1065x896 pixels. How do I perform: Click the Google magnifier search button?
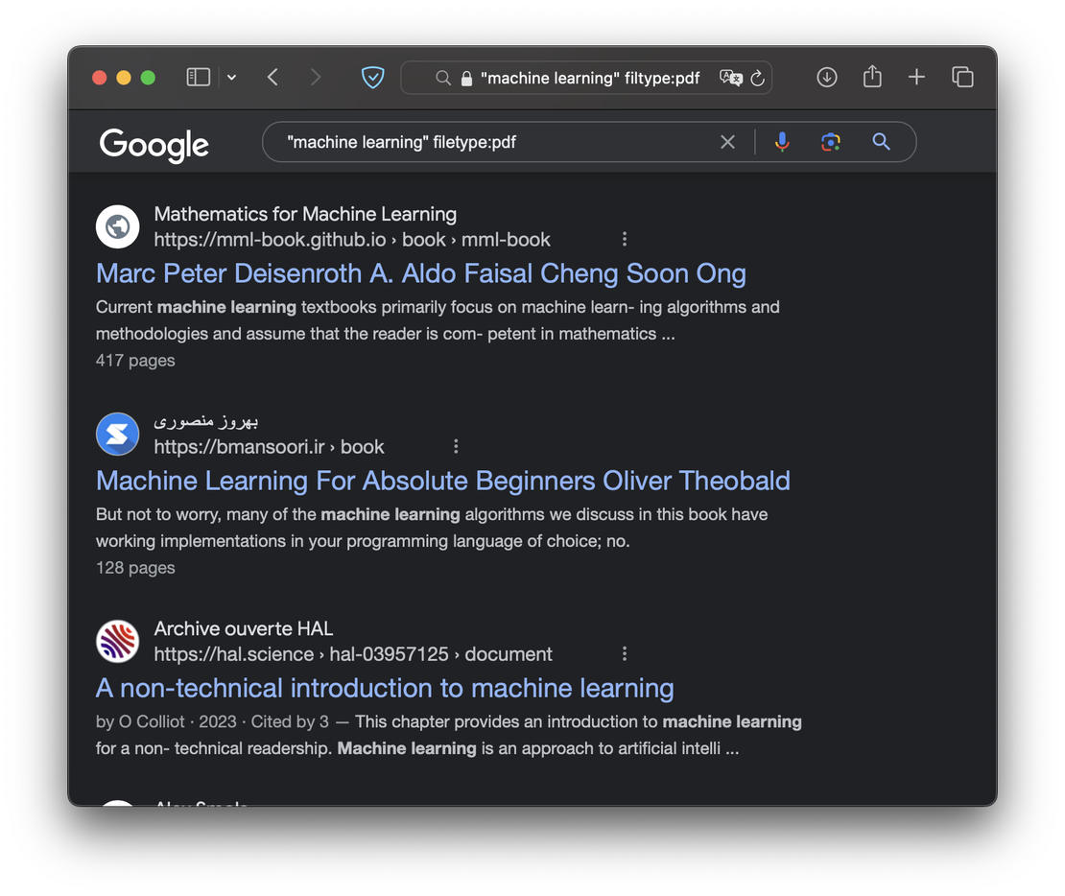[881, 142]
